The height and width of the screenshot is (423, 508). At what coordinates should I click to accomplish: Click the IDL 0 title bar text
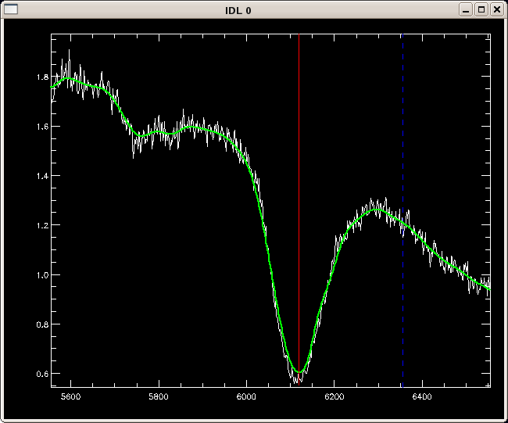click(238, 10)
